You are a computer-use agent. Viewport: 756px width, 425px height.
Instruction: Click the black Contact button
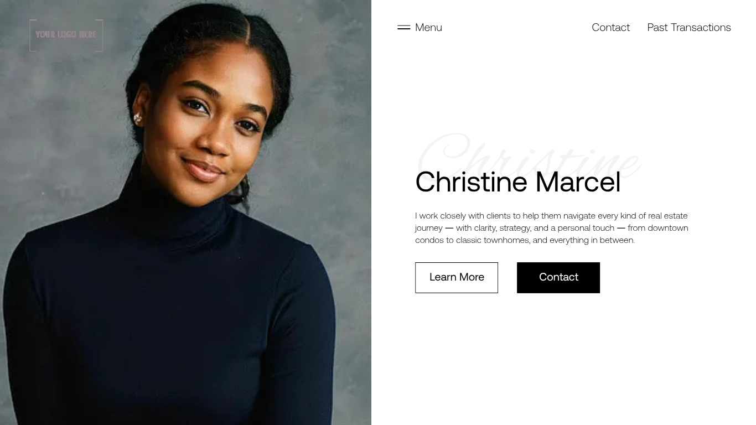click(558, 278)
